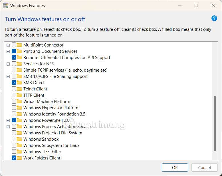The width and height of the screenshot is (222, 176).
Task: Expand the Windows PowerShell 2.0 node
Action: coord(8,120)
